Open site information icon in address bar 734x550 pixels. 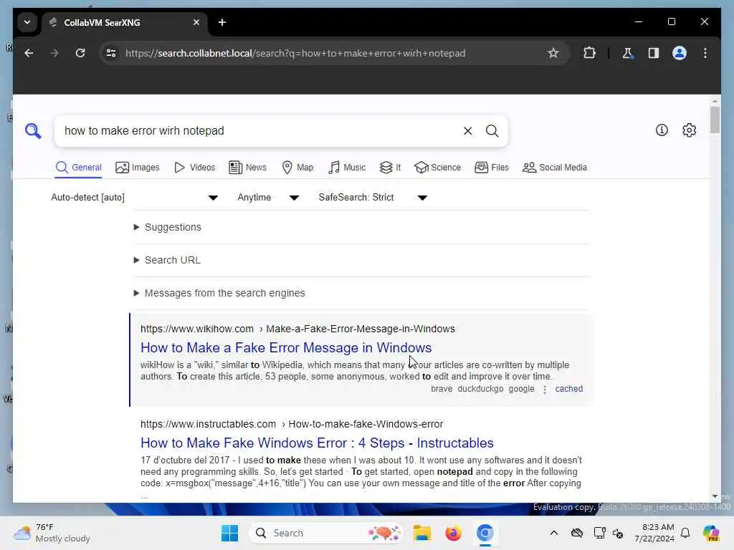coord(111,53)
